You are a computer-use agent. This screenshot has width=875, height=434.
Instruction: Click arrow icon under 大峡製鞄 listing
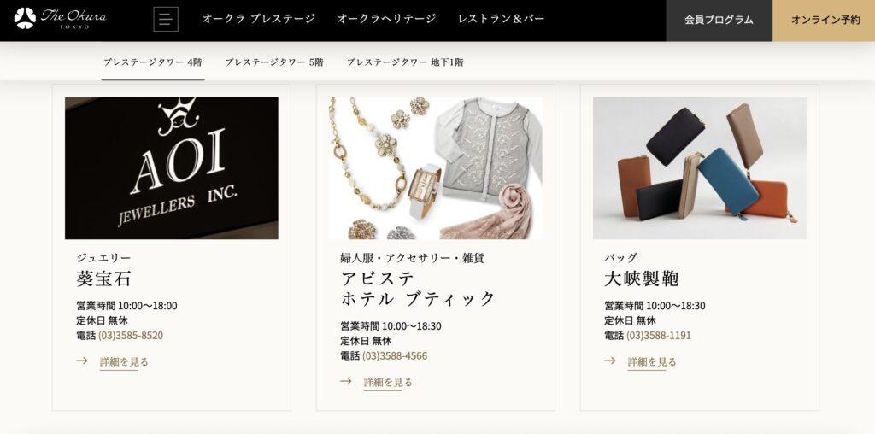click(x=610, y=361)
